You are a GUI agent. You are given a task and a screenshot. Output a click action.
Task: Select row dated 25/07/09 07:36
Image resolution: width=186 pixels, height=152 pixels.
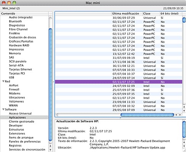[x=119, y=90]
